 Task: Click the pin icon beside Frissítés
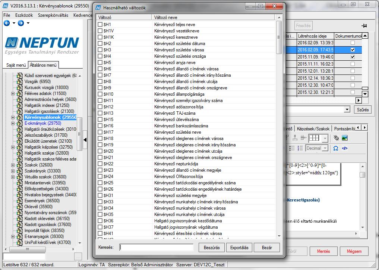click(x=364, y=26)
